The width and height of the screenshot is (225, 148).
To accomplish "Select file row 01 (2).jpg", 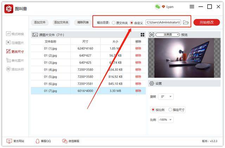I will click(x=88, y=56).
